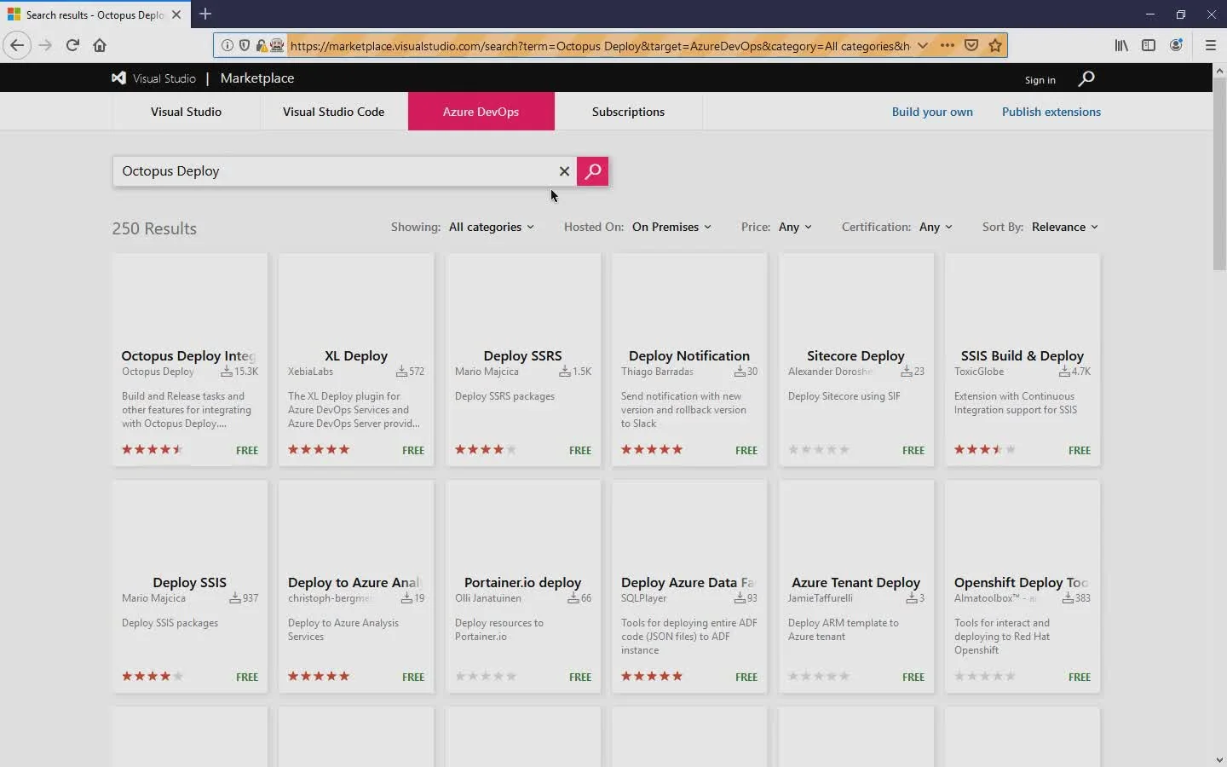Switch to the Visual Studio Code tab
This screenshot has height=767, width=1227.
(333, 112)
